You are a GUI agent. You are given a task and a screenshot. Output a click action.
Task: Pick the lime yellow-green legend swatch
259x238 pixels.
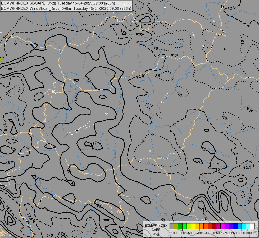point(189,226)
